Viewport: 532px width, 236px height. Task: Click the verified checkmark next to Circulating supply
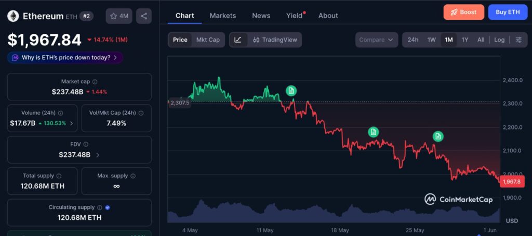pos(108,207)
